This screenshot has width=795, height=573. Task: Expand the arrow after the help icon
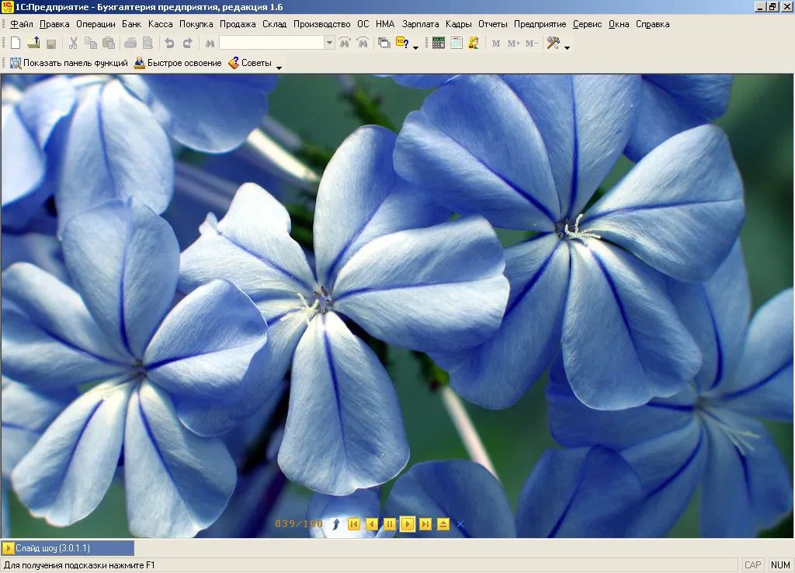(416, 47)
